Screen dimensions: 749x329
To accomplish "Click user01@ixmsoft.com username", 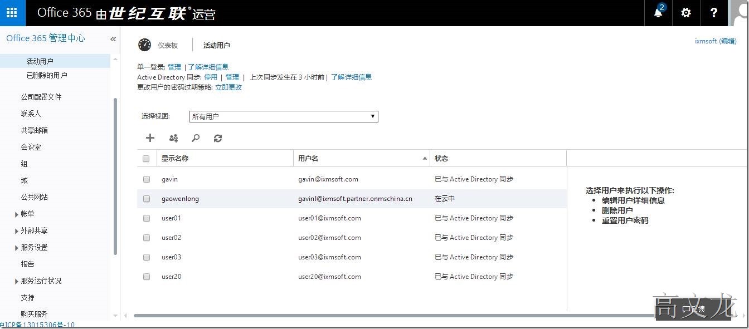I will point(329,218).
